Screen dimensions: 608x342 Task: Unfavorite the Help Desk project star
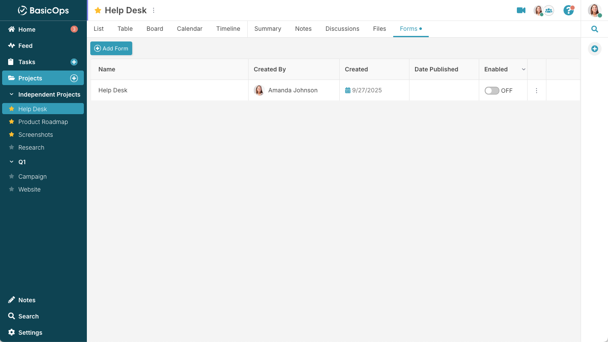(x=11, y=109)
